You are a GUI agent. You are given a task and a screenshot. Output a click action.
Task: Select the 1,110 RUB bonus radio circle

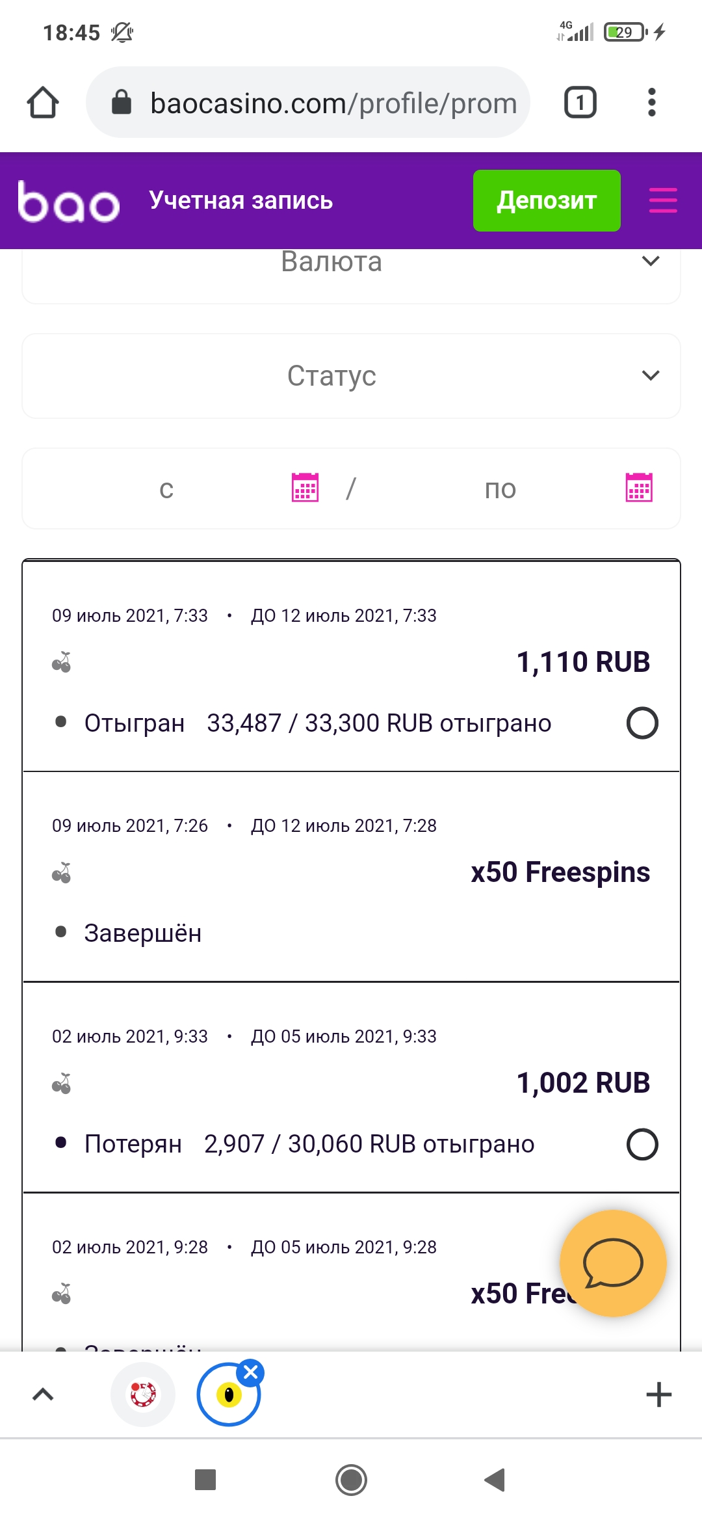point(642,723)
